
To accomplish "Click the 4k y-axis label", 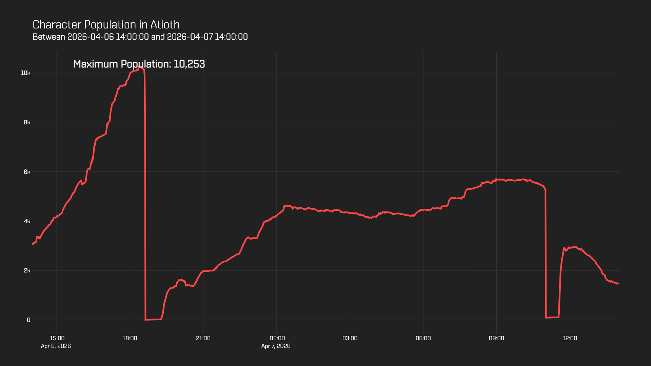I will tap(27, 221).
